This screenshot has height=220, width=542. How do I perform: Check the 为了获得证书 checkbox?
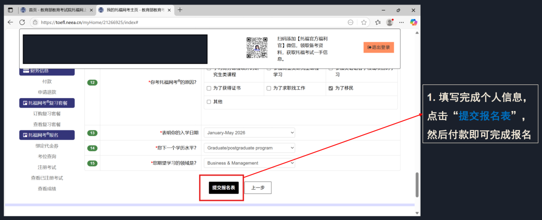(209, 88)
